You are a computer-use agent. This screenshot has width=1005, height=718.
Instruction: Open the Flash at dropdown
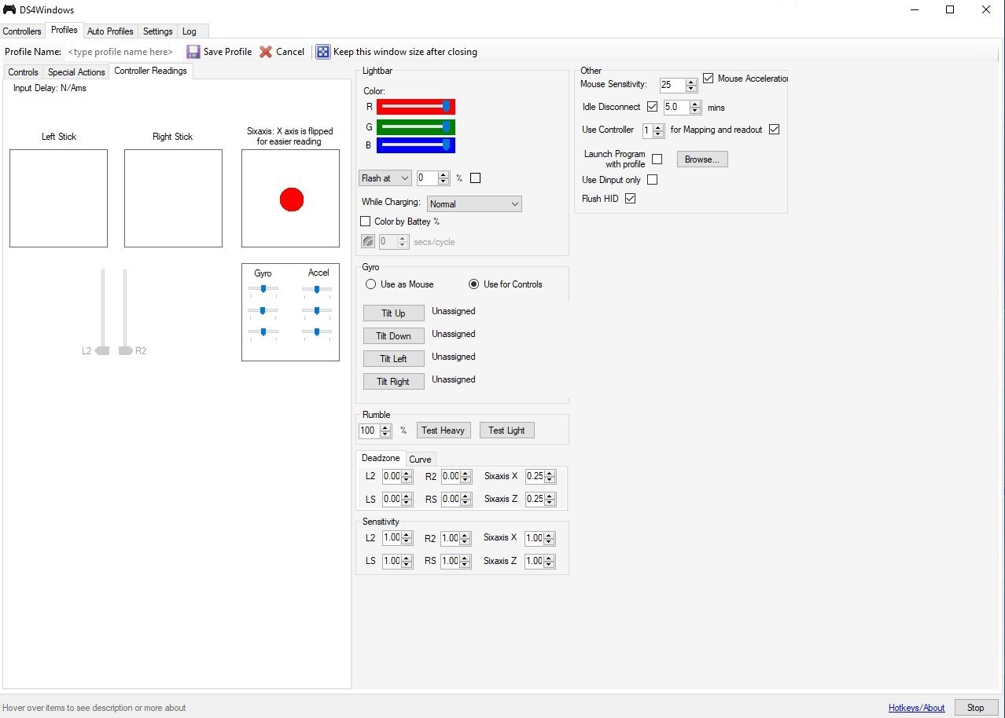[x=385, y=178]
